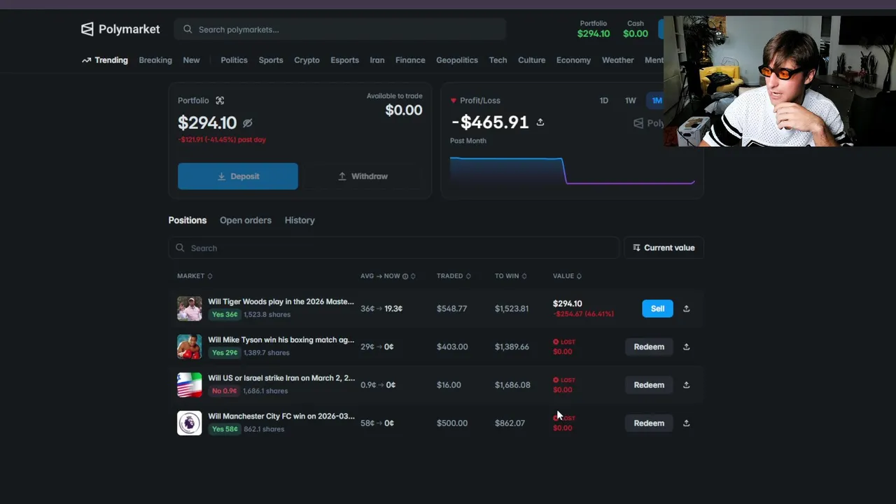Click the search magnifier icon in top bar
The image size is (896, 504).
[x=188, y=29]
